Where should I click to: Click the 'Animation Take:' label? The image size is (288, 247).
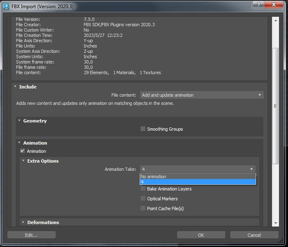click(x=120, y=169)
